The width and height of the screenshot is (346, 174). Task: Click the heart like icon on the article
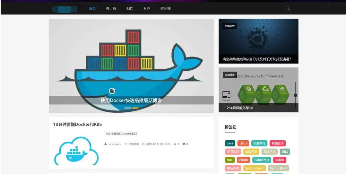(184, 144)
